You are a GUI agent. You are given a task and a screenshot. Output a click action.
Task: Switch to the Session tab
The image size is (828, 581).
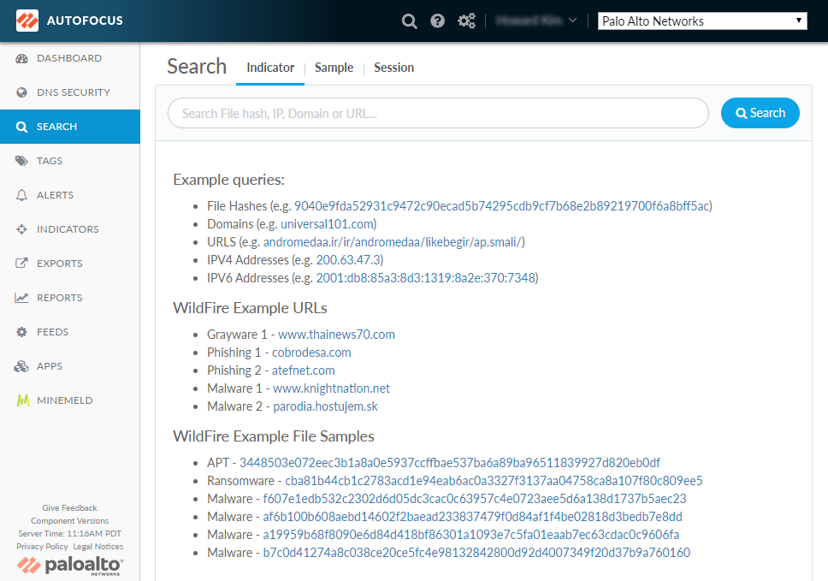coord(393,68)
